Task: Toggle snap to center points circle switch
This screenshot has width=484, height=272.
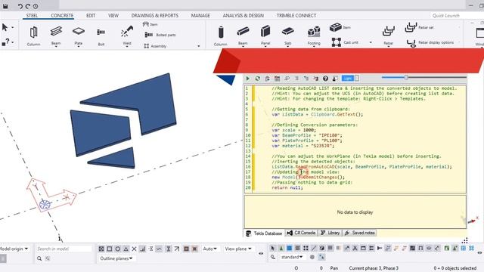Action: coord(118,249)
